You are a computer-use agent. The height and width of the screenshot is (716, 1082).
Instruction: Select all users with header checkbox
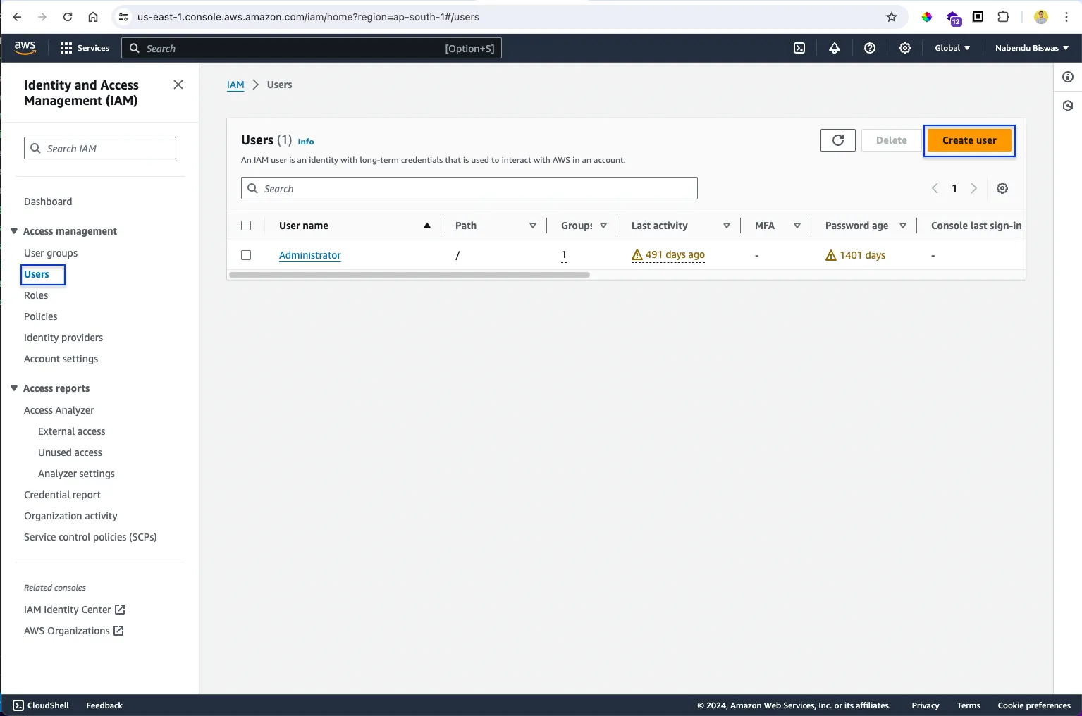(246, 226)
